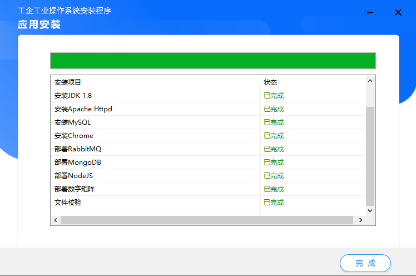Click 已完成 status for RabbitMQ
The width and height of the screenshot is (416, 276).
pyautogui.click(x=274, y=149)
